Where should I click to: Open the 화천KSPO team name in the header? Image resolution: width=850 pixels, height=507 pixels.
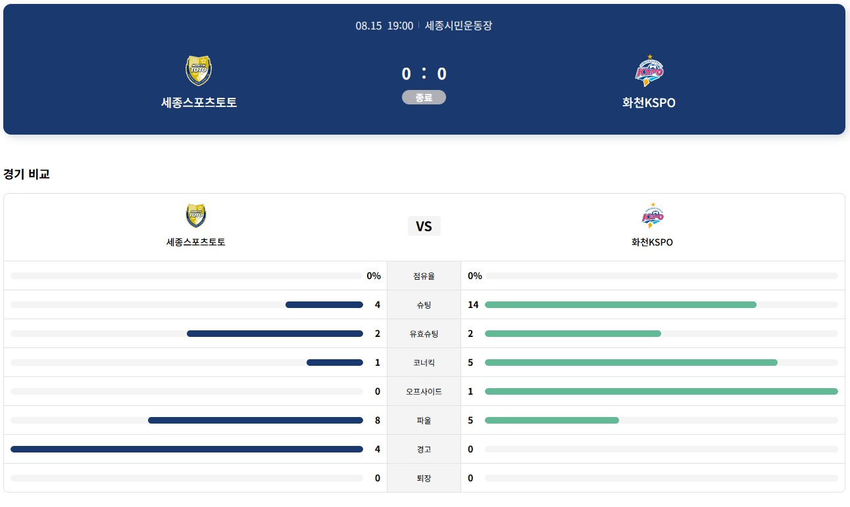(x=649, y=102)
